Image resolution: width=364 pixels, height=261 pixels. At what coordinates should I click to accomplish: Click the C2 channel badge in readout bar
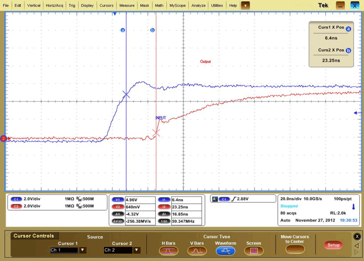[16, 206]
